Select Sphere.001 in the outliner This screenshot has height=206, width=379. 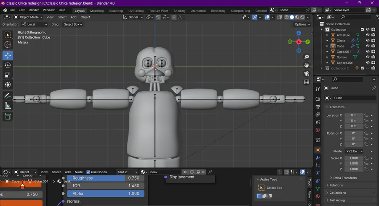click(x=345, y=63)
